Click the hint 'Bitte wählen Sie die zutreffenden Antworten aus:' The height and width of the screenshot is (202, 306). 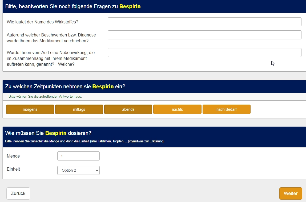pos(45,96)
